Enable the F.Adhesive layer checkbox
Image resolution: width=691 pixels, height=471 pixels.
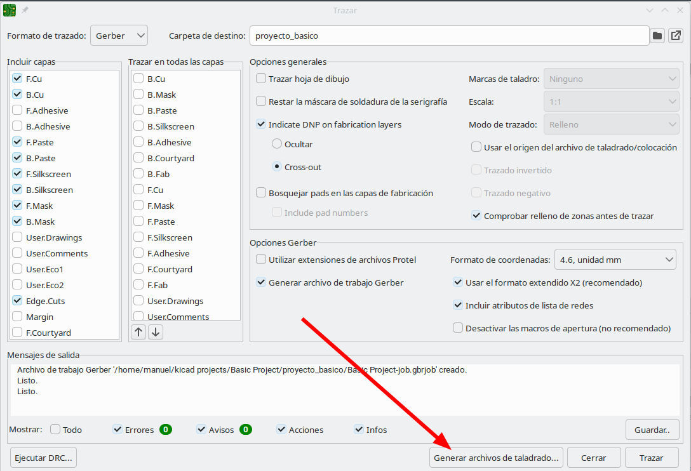(x=17, y=110)
